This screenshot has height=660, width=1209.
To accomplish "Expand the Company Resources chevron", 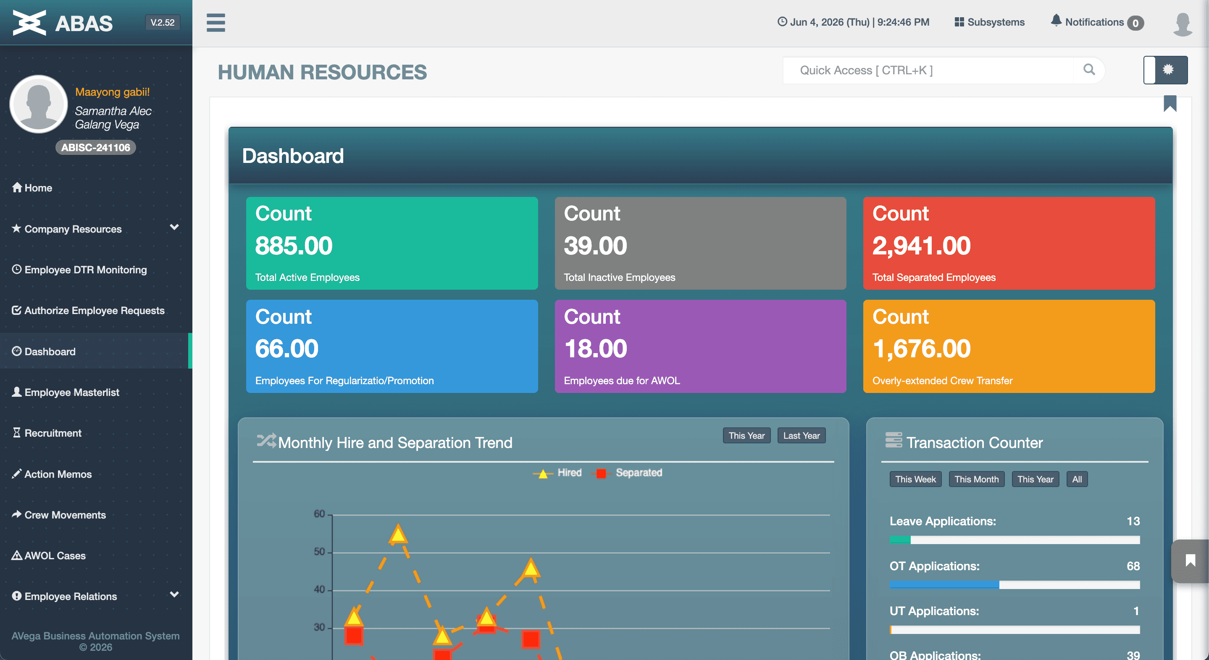I will 174,228.
